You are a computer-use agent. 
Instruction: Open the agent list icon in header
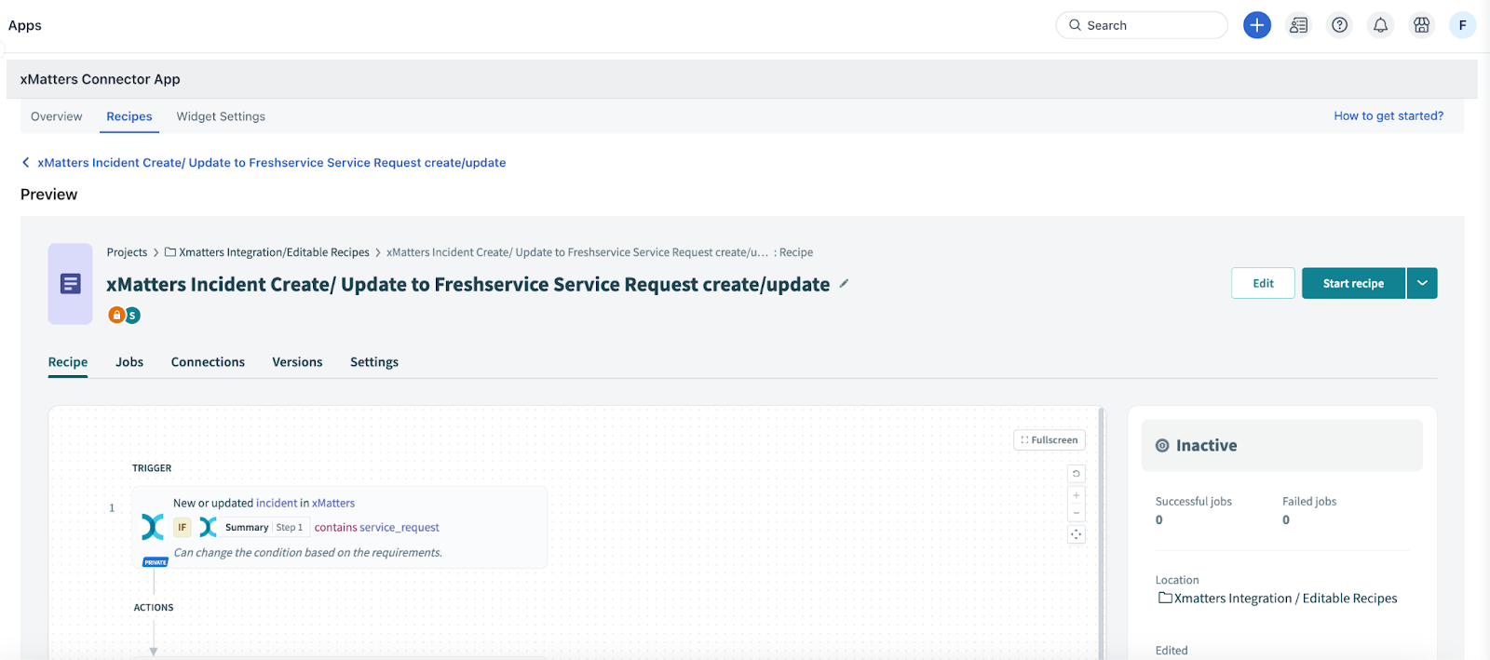(1298, 25)
